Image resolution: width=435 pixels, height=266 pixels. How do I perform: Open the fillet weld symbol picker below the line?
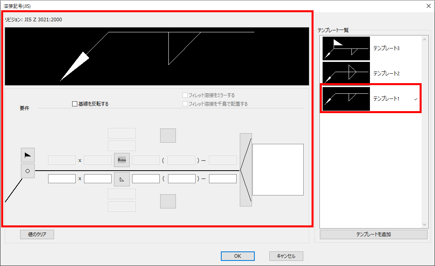[x=122, y=179]
